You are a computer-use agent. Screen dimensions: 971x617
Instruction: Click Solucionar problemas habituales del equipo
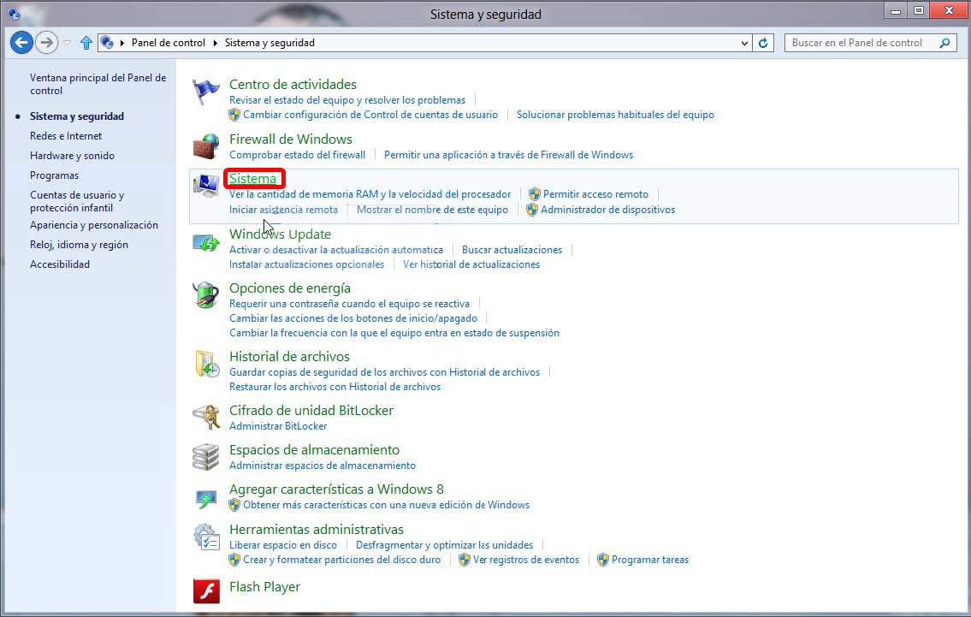click(616, 115)
